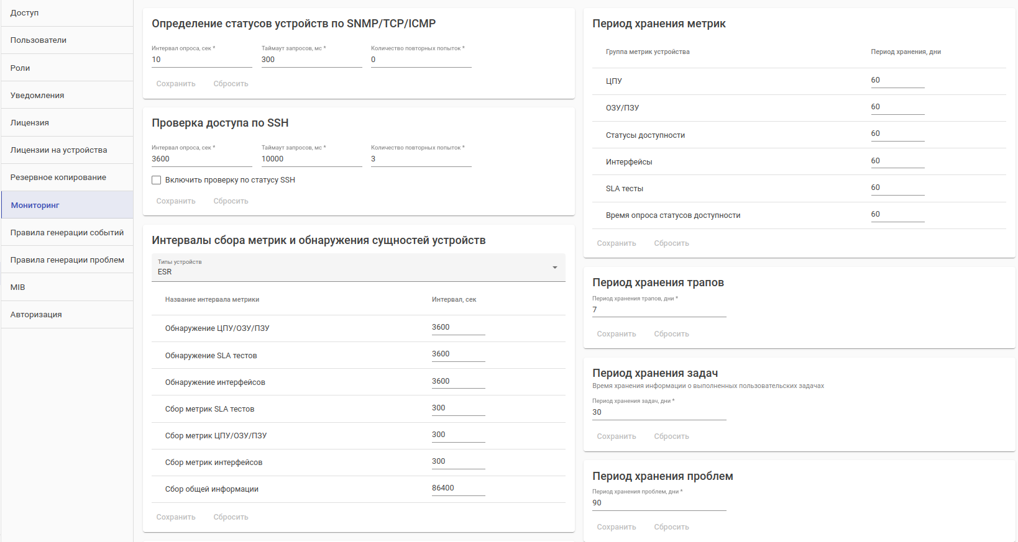Expand the device types dropdown arrow
Viewport: 1018px width, 542px height.
tap(554, 268)
